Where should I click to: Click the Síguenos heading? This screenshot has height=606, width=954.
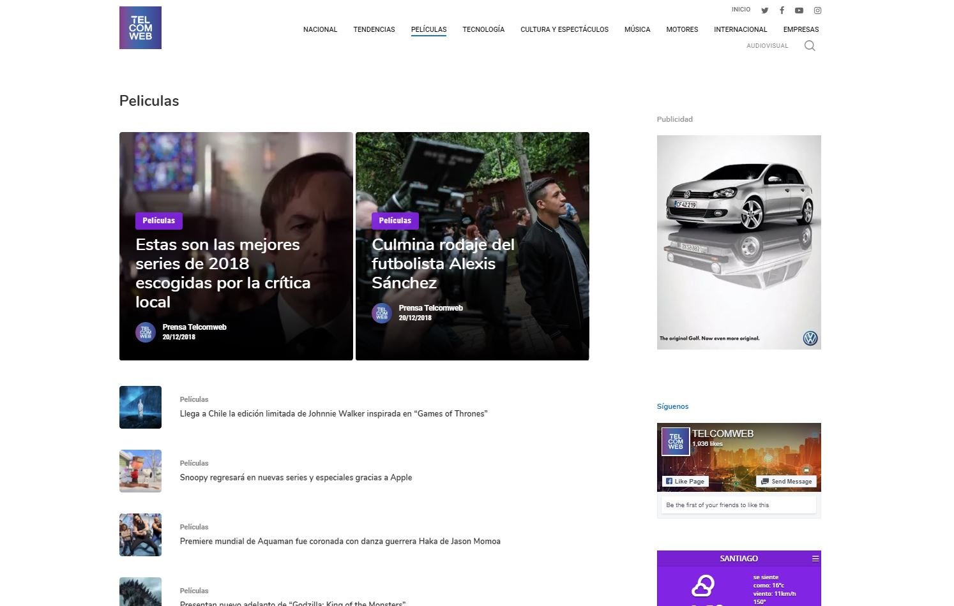click(672, 406)
